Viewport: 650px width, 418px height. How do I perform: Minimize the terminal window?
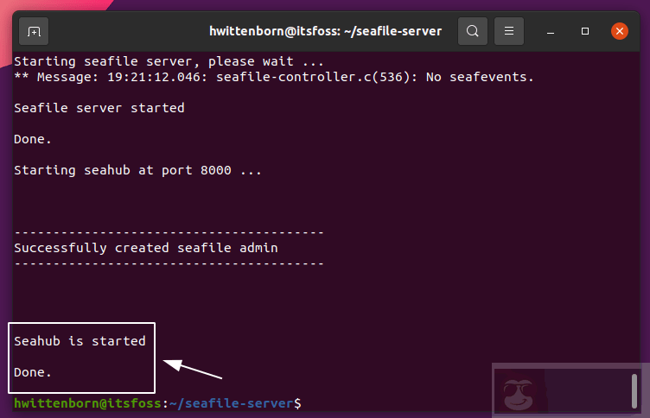coord(551,31)
